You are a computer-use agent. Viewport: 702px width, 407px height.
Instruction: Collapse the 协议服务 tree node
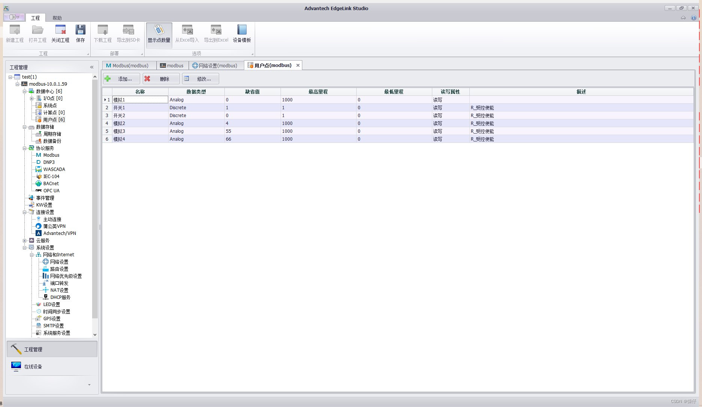pyautogui.click(x=25, y=149)
